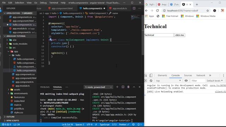Open Windows Media bookmark

[206, 16]
